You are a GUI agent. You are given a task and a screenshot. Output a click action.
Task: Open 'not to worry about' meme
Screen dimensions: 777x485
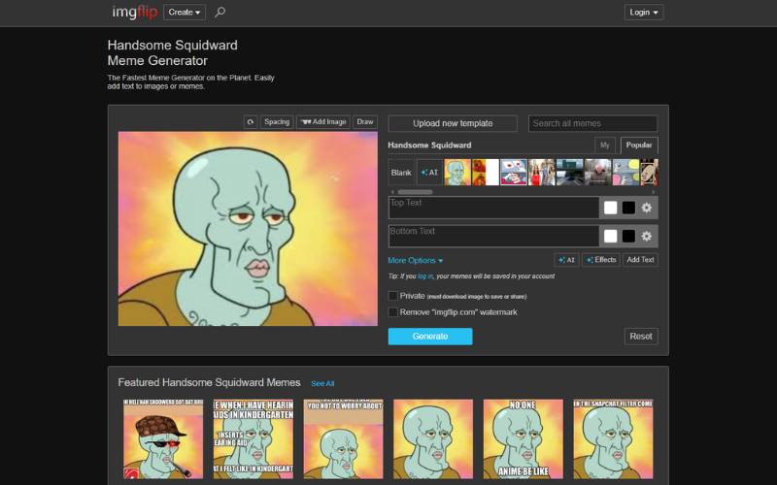point(344,439)
